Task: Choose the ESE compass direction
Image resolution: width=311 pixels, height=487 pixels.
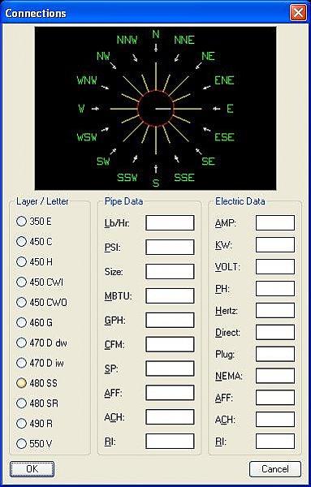Action: point(224,137)
